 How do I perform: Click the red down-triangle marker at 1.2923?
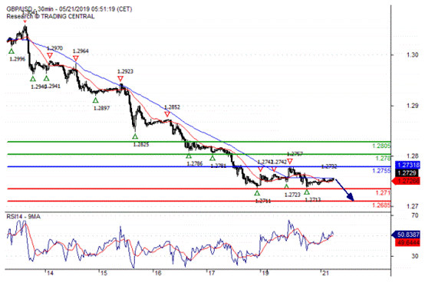(120, 79)
